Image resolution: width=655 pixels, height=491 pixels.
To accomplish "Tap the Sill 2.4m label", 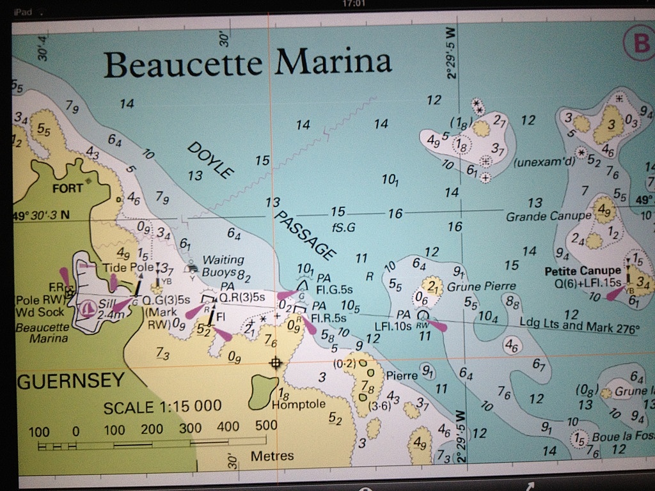I will [111, 309].
